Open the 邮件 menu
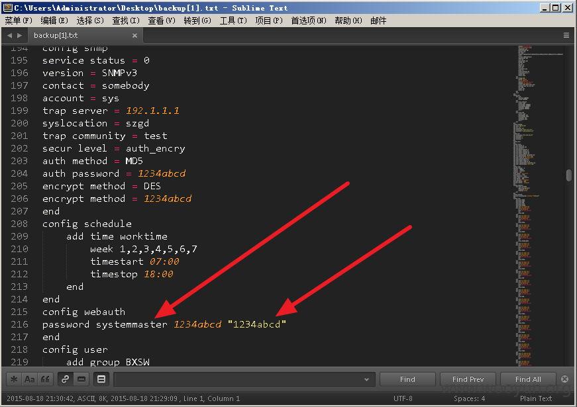This screenshot has width=577, height=407. pos(378,21)
